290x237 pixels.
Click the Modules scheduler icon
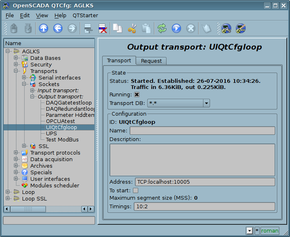click(x=25, y=185)
